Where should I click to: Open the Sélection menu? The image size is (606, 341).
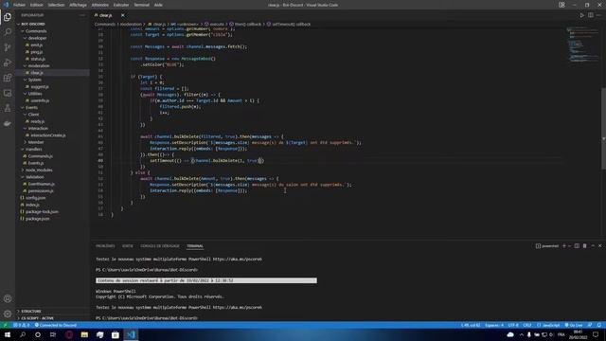point(57,5)
